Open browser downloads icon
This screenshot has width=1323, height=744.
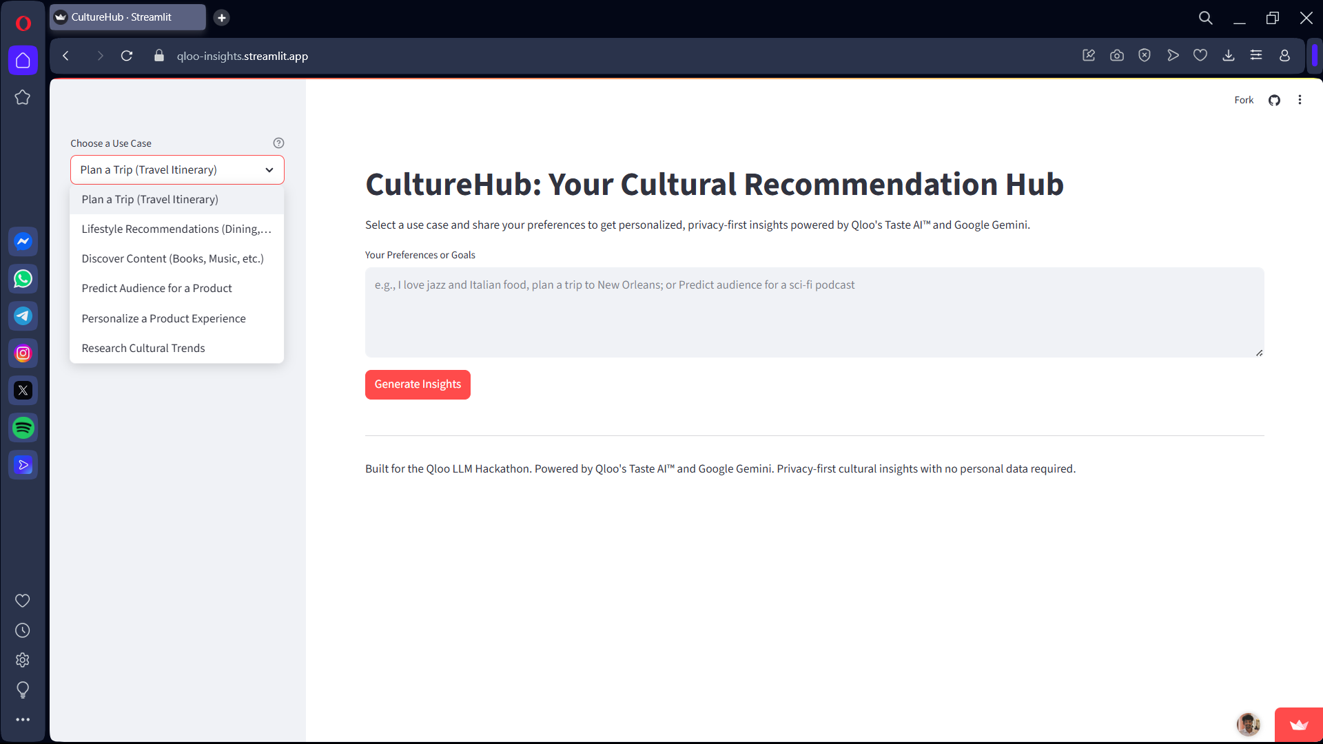1228,56
